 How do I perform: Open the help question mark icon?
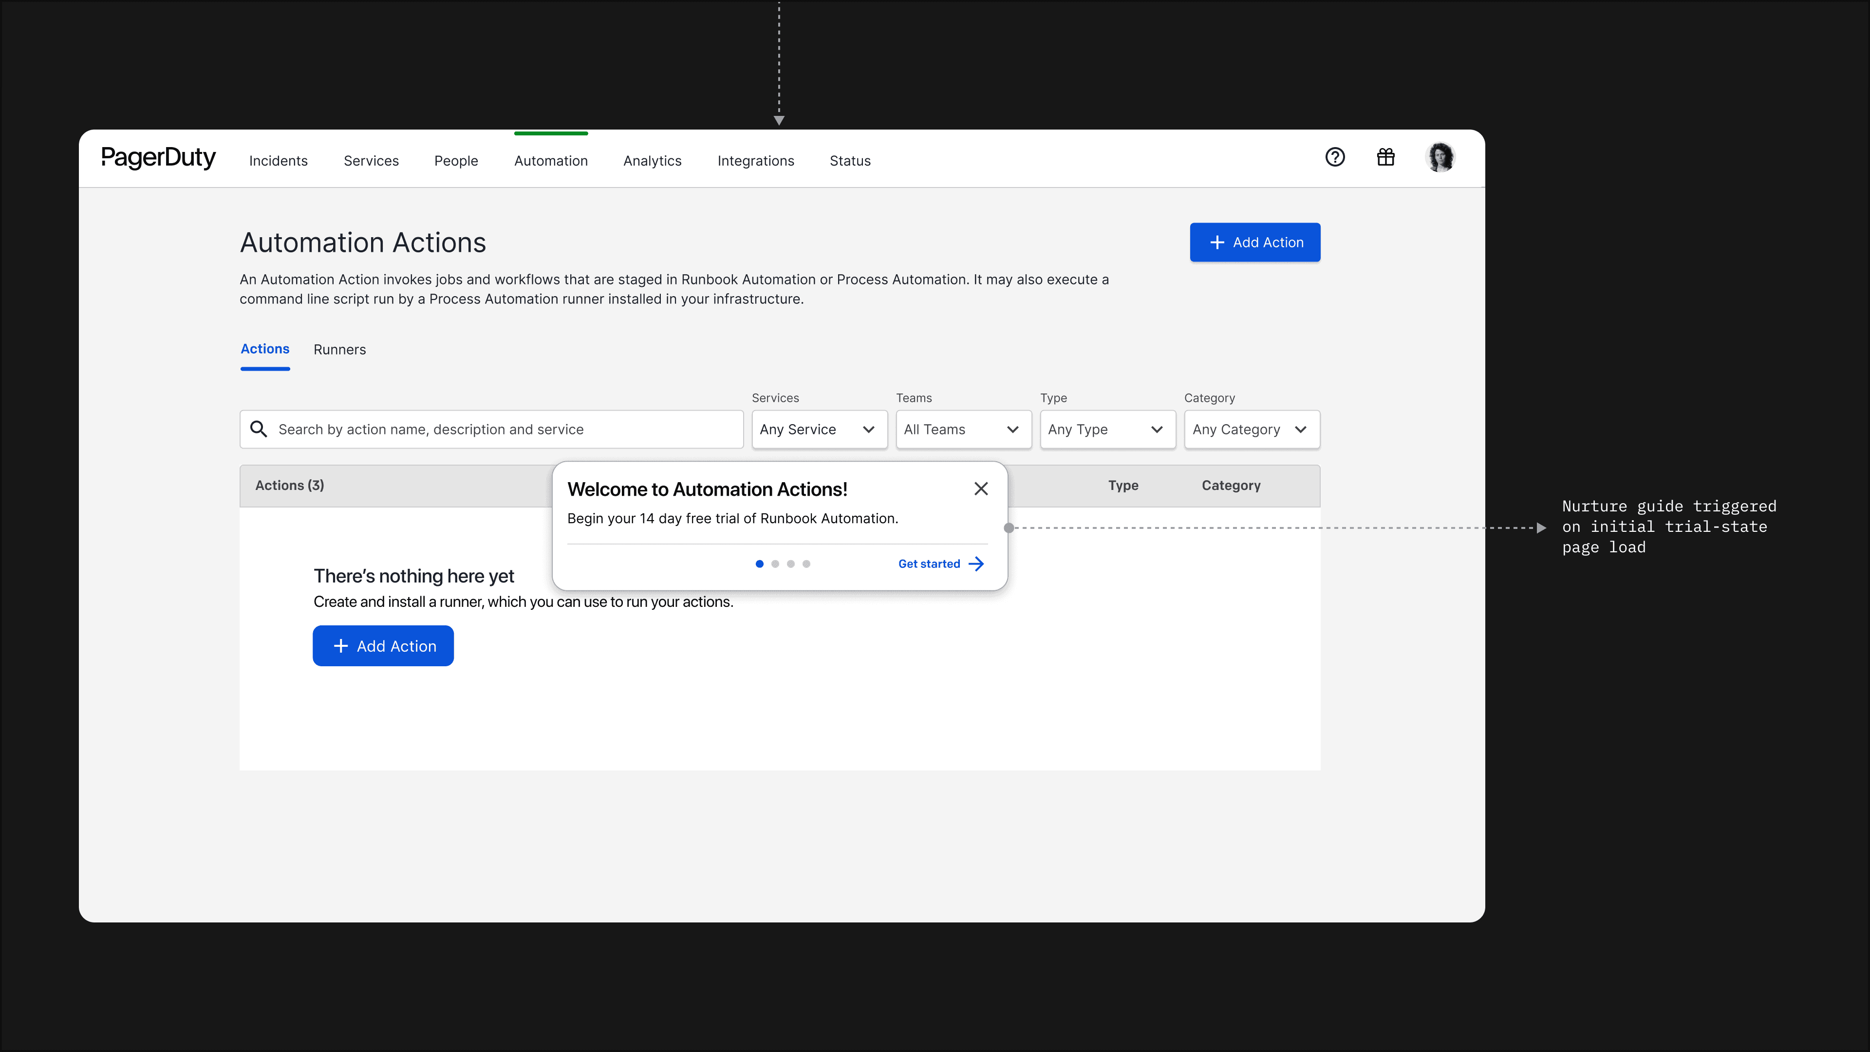click(1335, 157)
